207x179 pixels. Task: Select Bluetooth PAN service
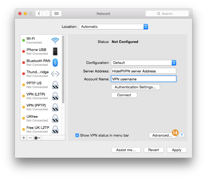point(41,63)
